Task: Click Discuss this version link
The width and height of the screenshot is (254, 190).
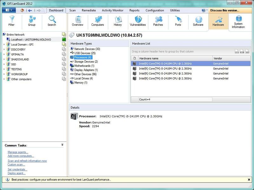Action: click(x=225, y=10)
